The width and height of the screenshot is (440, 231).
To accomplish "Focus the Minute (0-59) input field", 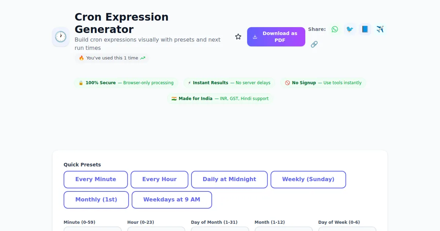I will [92, 229].
